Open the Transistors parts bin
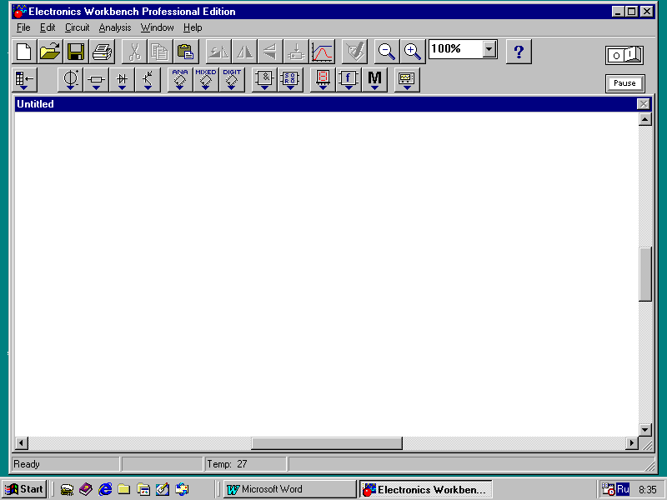Viewport: 667px width, 500px height. coord(148,79)
